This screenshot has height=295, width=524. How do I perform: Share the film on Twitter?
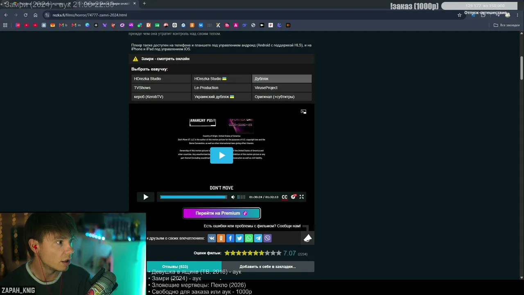pyautogui.click(x=239, y=238)
